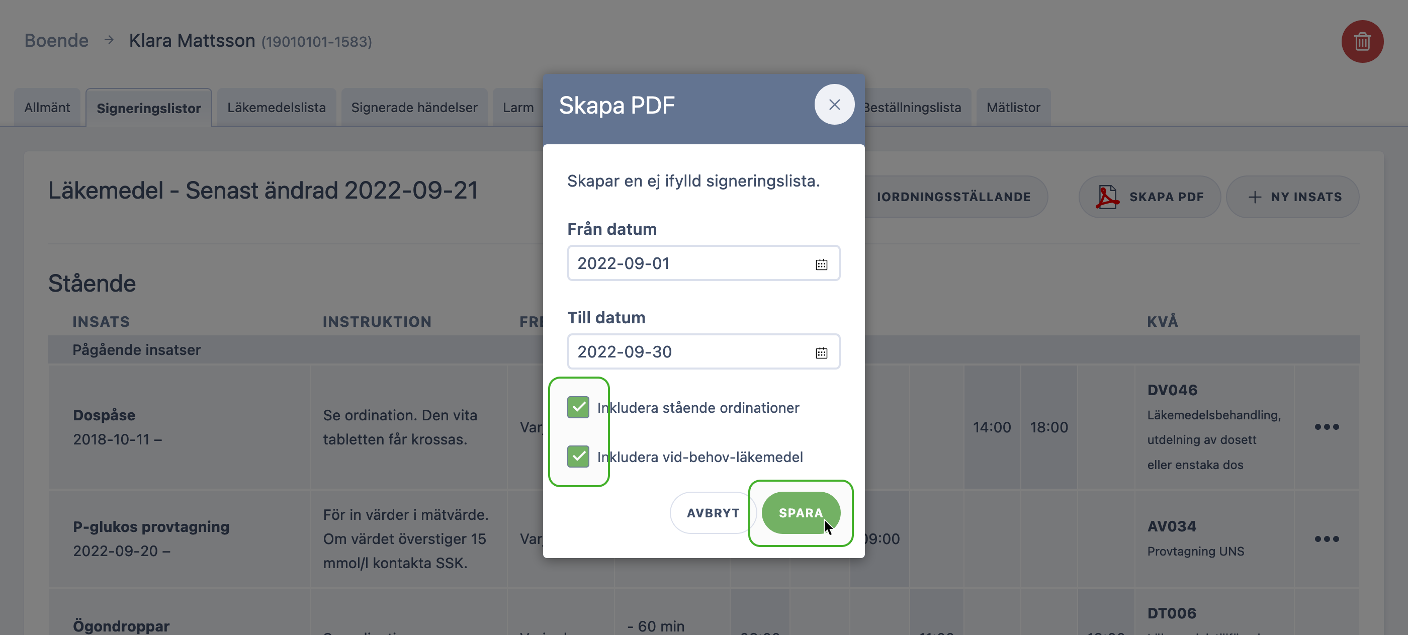Open calendar picker for Till datum

click(x=821, y=352)
